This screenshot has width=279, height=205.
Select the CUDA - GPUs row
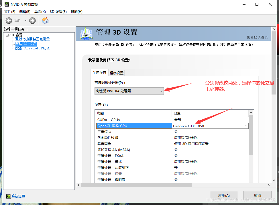pyautogui.click(x=172, y=120)
